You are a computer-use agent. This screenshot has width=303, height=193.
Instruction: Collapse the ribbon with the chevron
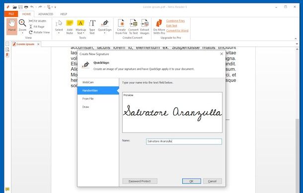point(296,39)
